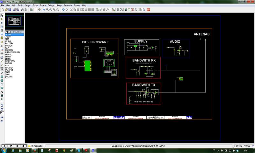Open Internet Explorer from taskbar
This screenshot has height=153, width=255.
point(13,150)
